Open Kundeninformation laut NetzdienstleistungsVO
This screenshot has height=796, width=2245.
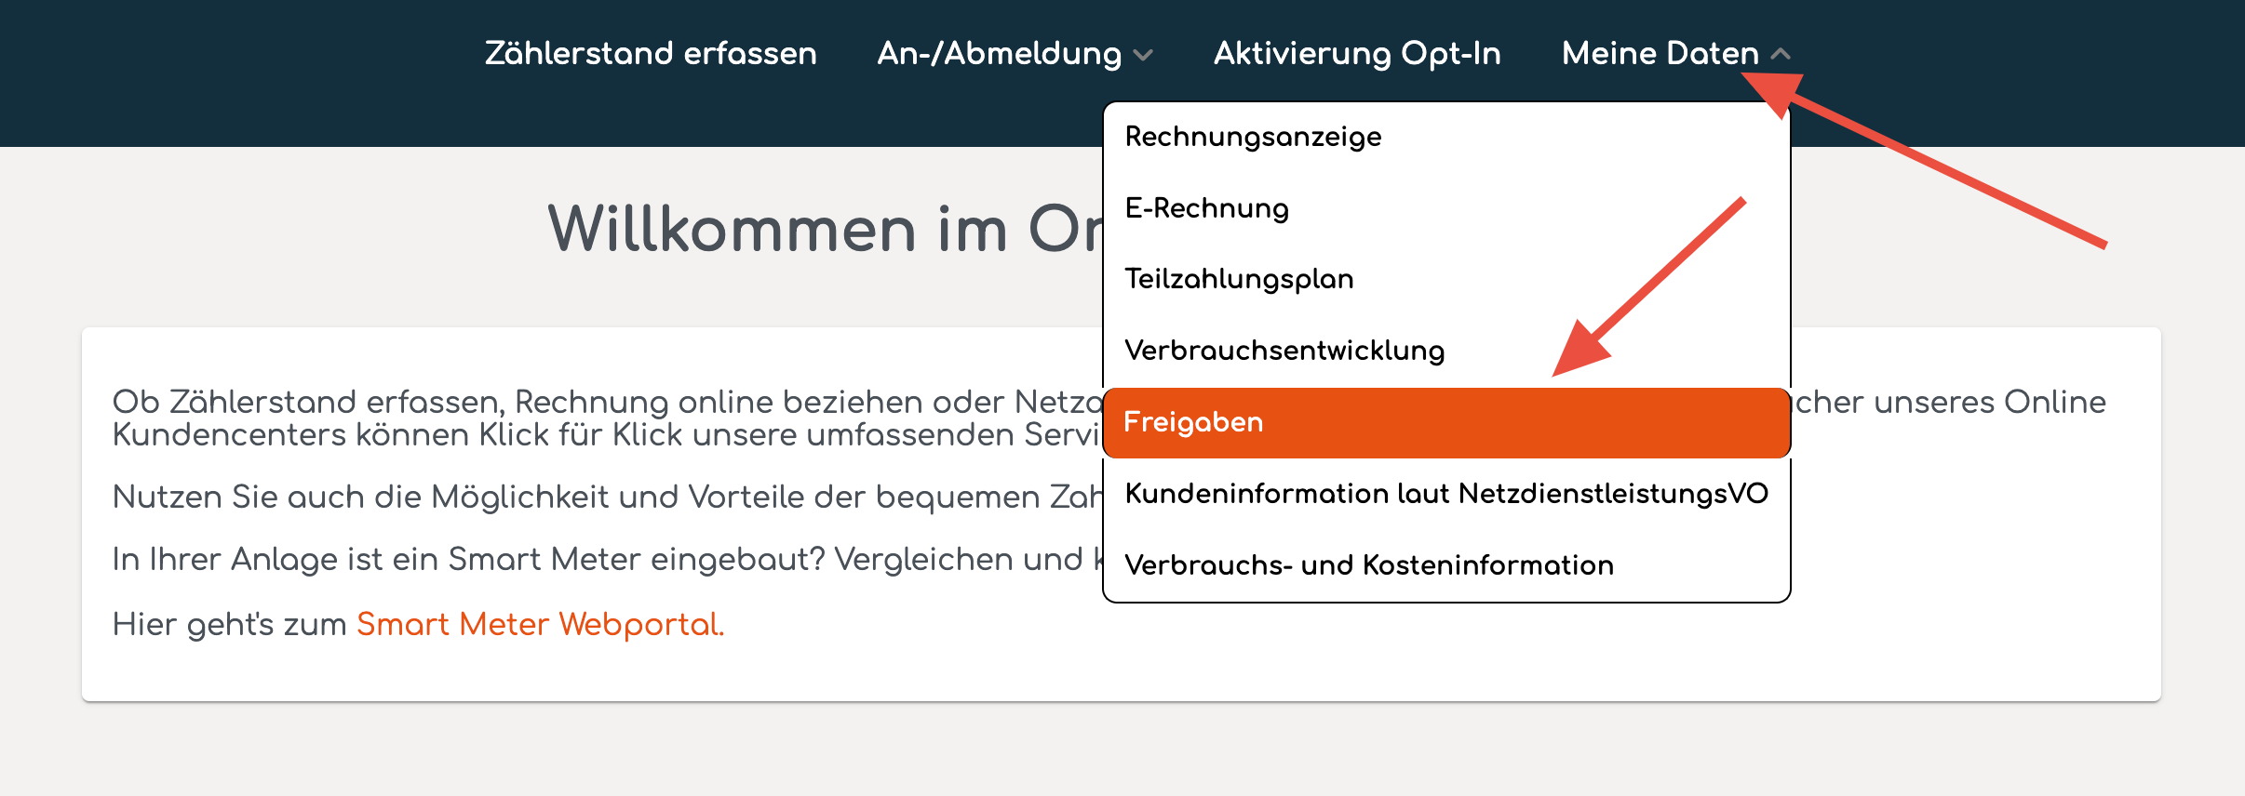[1446, 494]
